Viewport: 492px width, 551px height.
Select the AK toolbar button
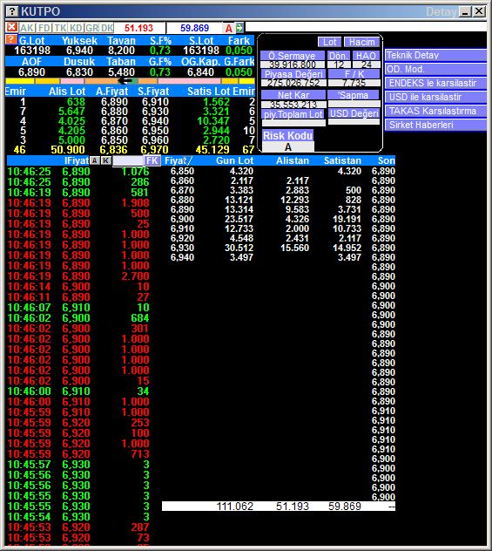coord(27,28)
